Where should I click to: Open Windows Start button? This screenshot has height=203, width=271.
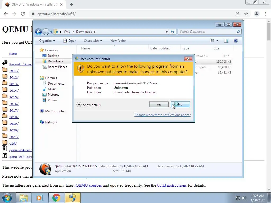point(7,198)
